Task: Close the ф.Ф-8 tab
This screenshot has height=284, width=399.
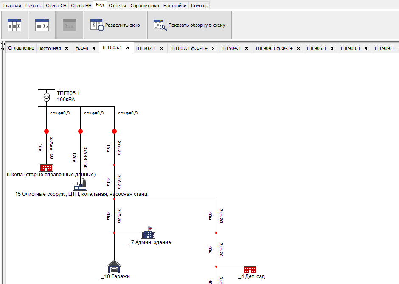Action: 94,48
